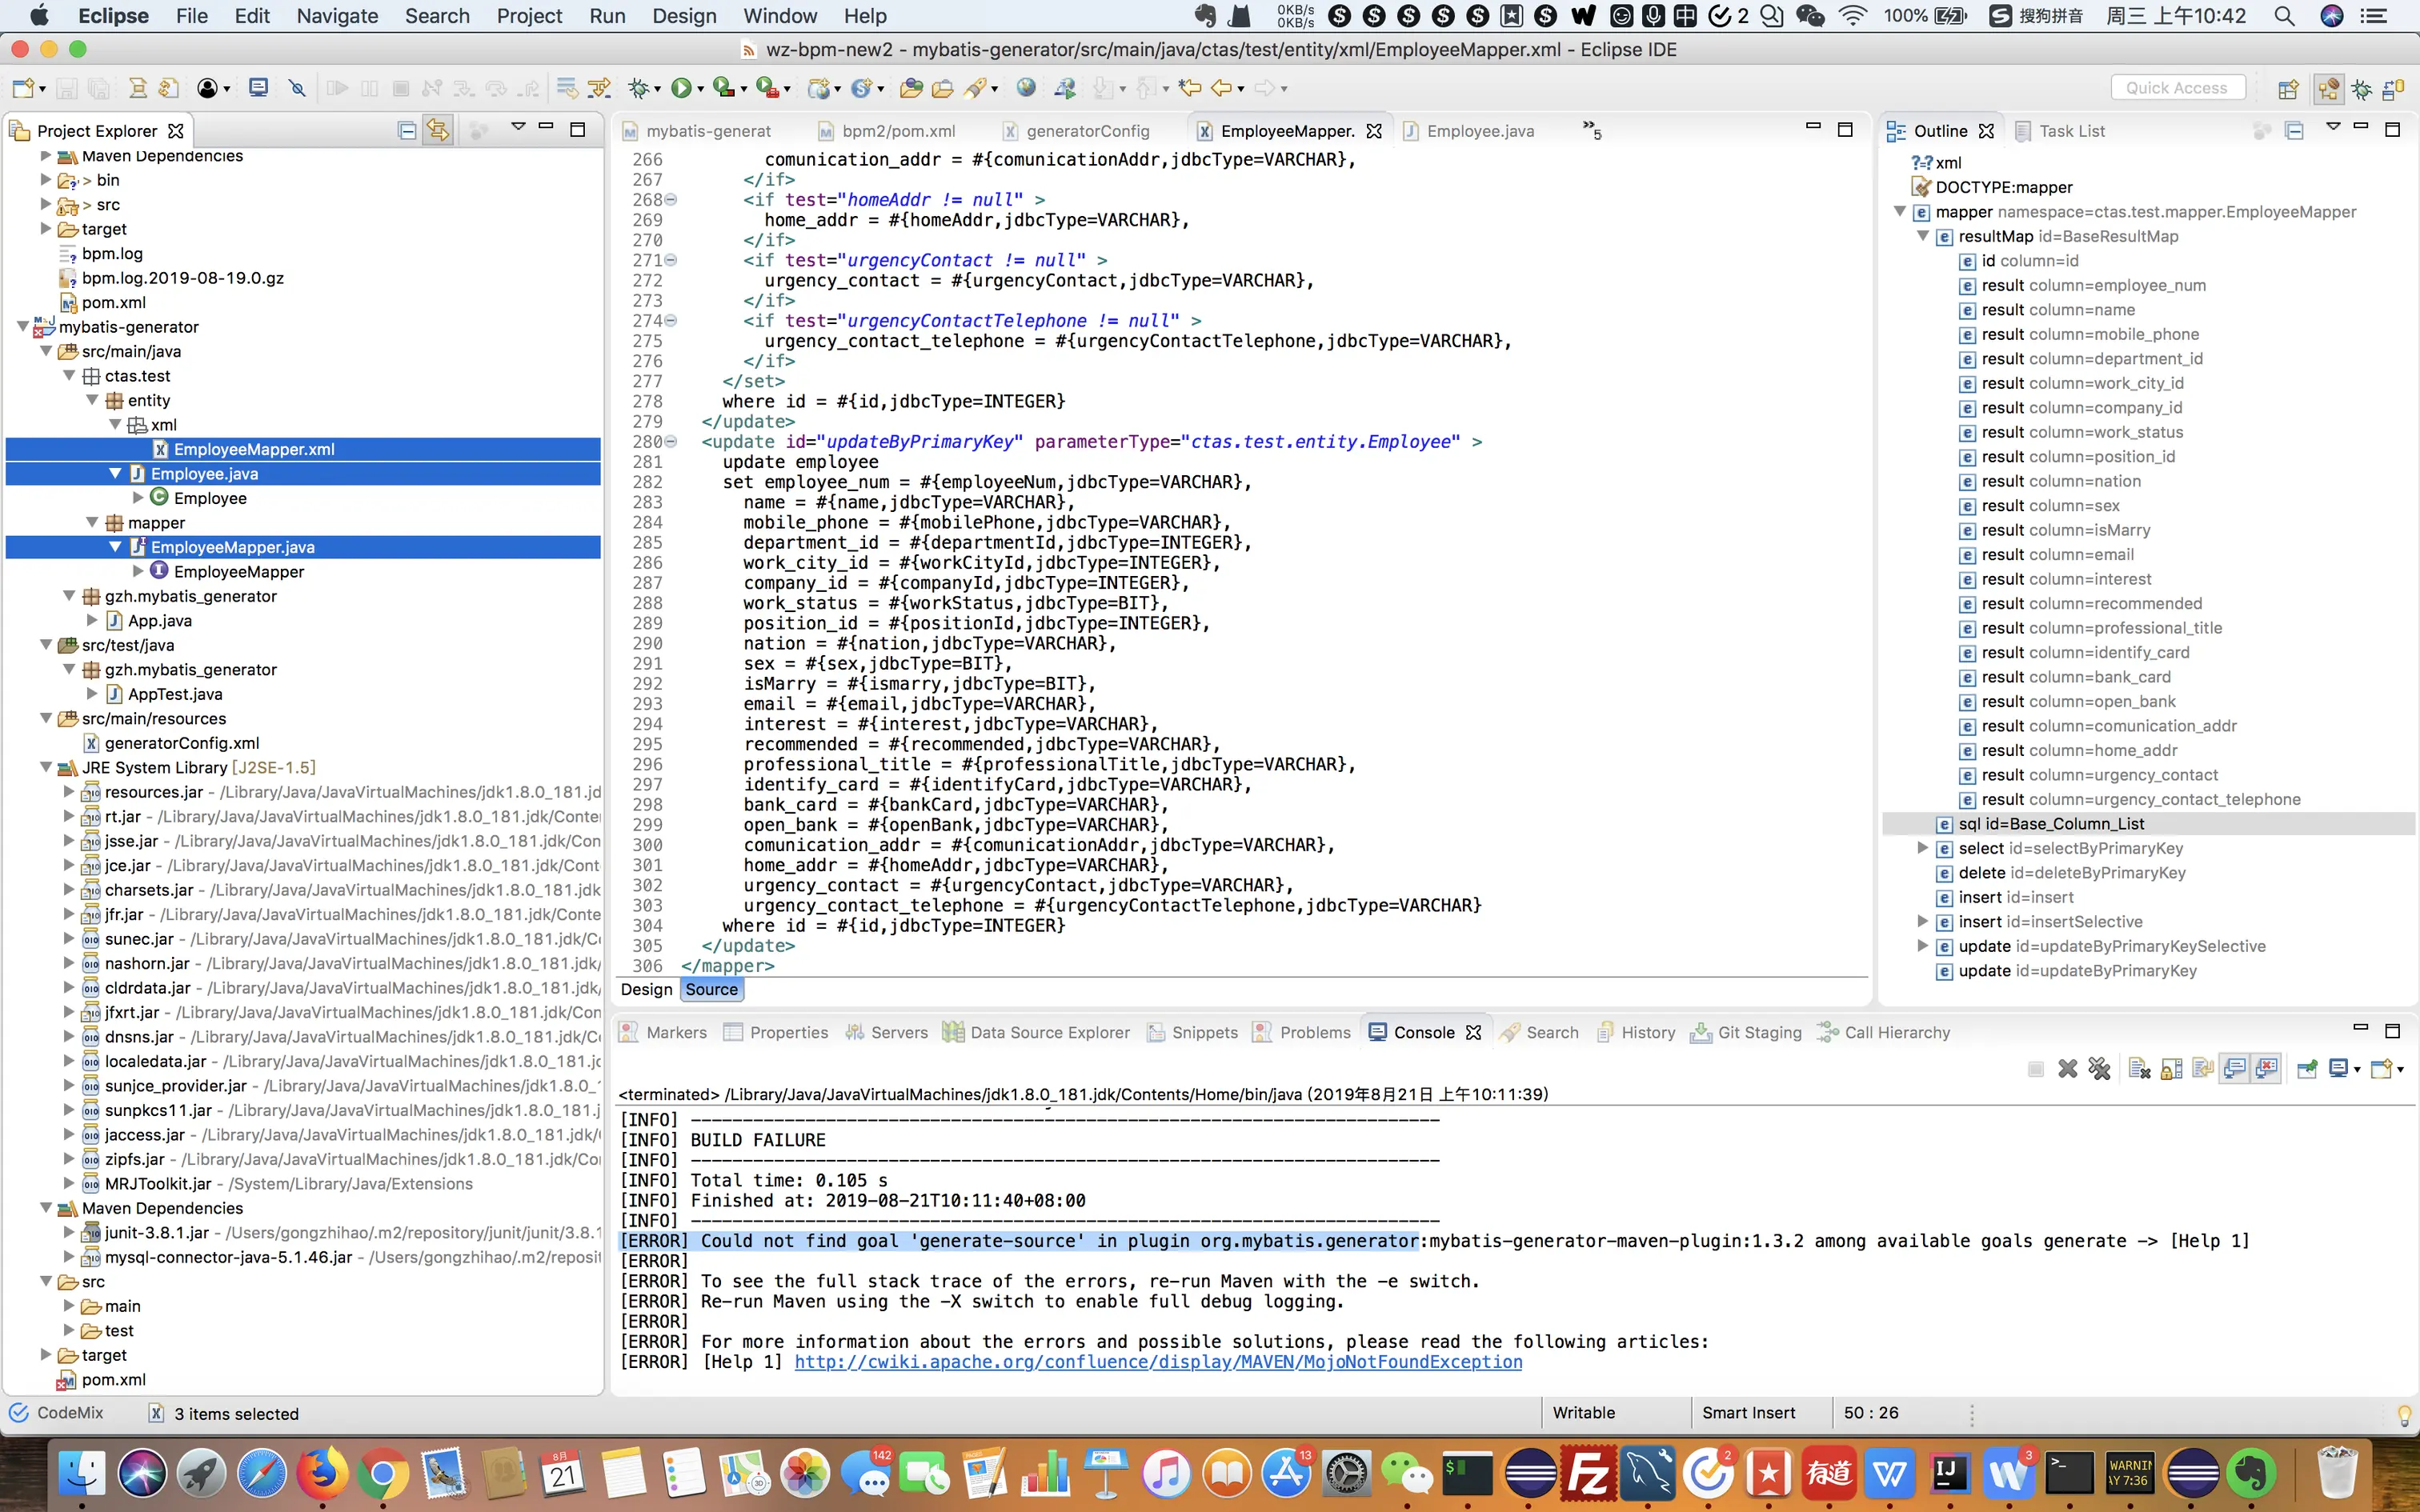
Task: Click Pin Console icon
Action: point(2307,1069)
